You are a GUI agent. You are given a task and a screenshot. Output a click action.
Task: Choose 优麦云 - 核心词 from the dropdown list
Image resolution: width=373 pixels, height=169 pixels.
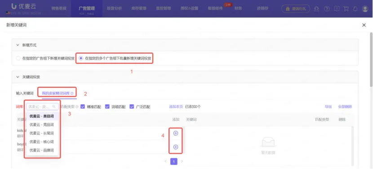click(42, 142)
